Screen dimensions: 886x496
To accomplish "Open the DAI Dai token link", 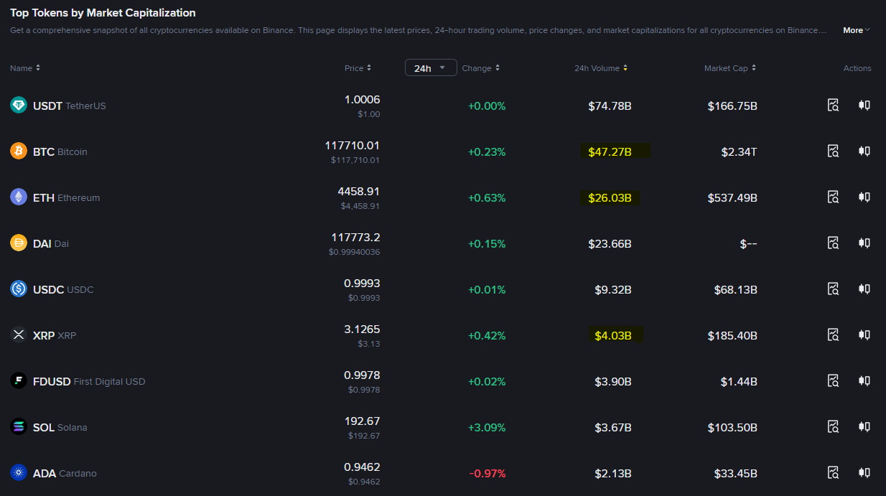I will coord(51,243).
